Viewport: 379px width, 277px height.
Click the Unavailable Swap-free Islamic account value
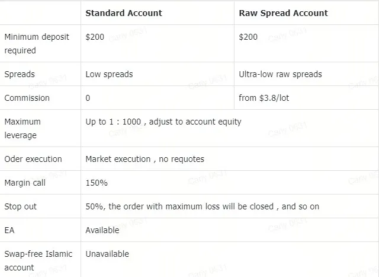click(x=107, y=254)
